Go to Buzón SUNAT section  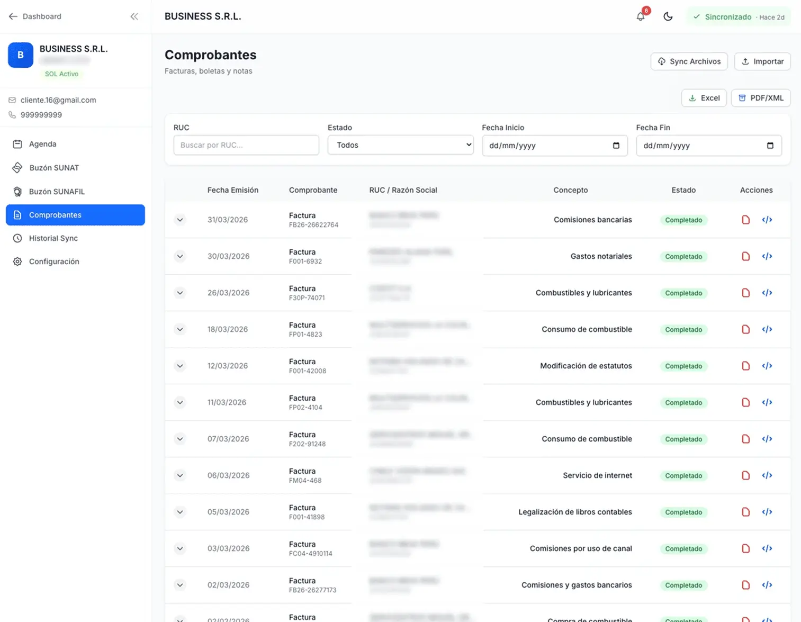(54, 168)
